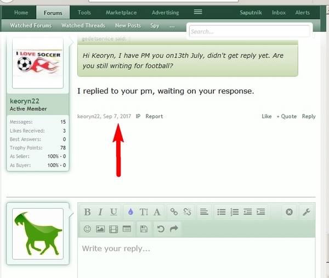329x278 pixels.
Task: Open font size TI tool
Action: [144, 212]
